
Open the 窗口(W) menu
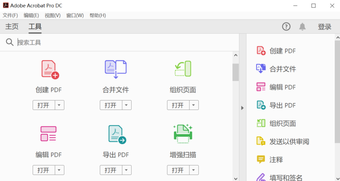(x=75, y=15)
